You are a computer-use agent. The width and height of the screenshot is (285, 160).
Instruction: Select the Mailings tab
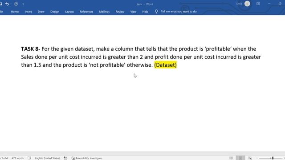(104, 12)
